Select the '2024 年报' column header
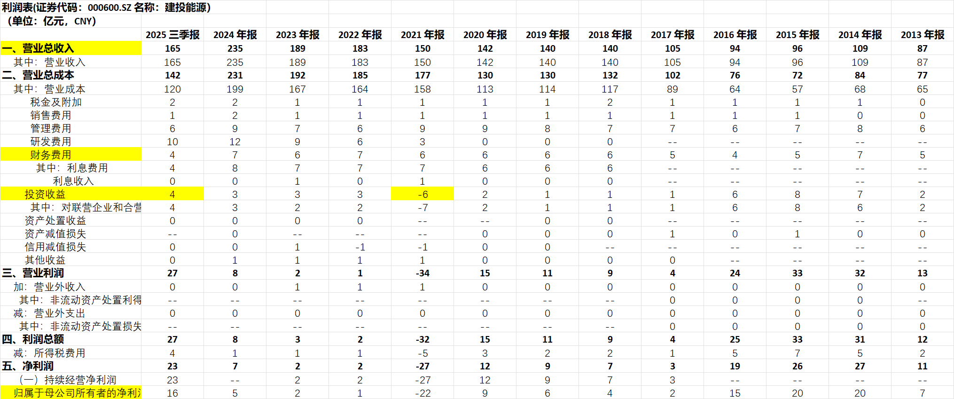Image resolution: width=954 pixels, height=399 pixels. tap(235, 35)
